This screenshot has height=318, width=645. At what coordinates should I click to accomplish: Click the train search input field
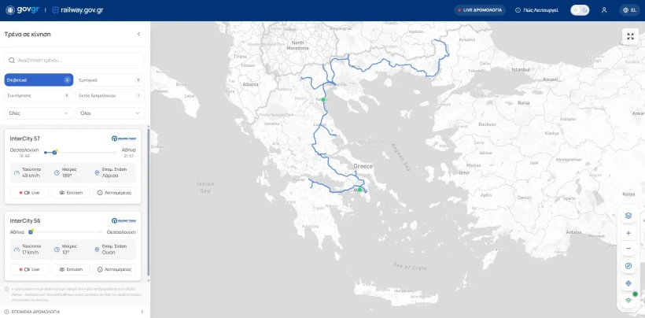75,60
